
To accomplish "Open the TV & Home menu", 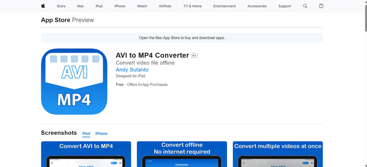I will [192, 6].
